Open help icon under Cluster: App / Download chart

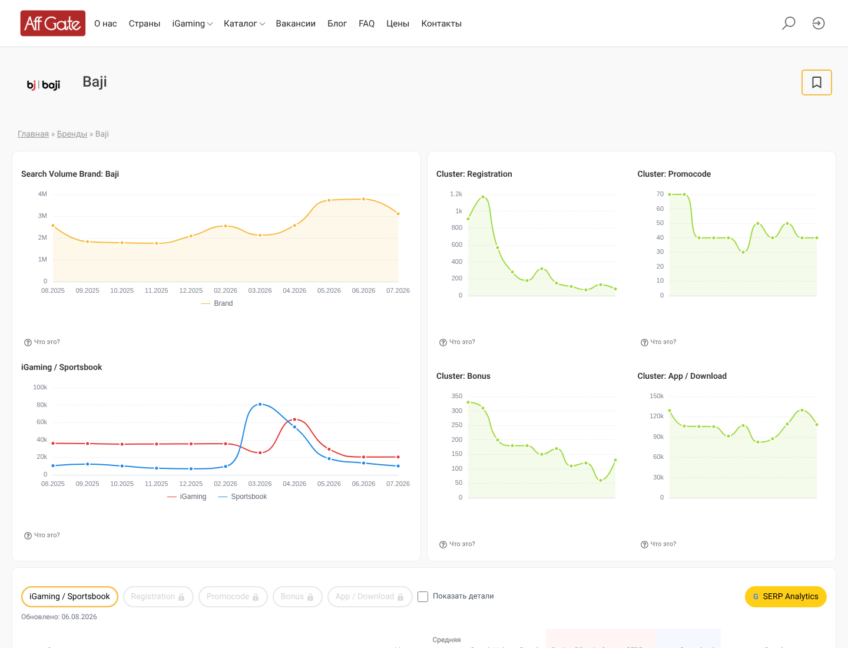tap(644, 544)
